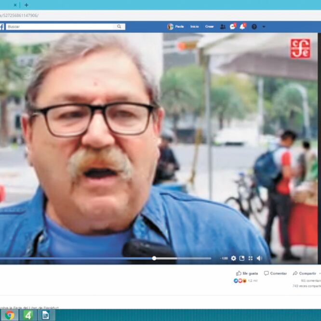This screenshot has height=321, width=321.
Task: Open the help question-mark icon
Action: tap(254, 27)
